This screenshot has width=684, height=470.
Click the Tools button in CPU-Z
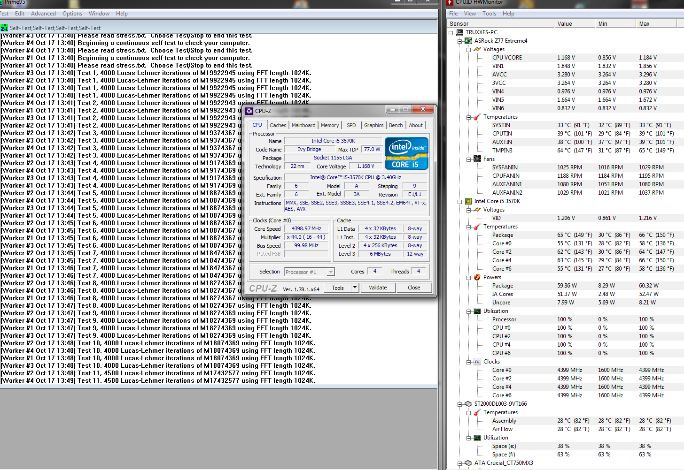click(x=338, y=288)
